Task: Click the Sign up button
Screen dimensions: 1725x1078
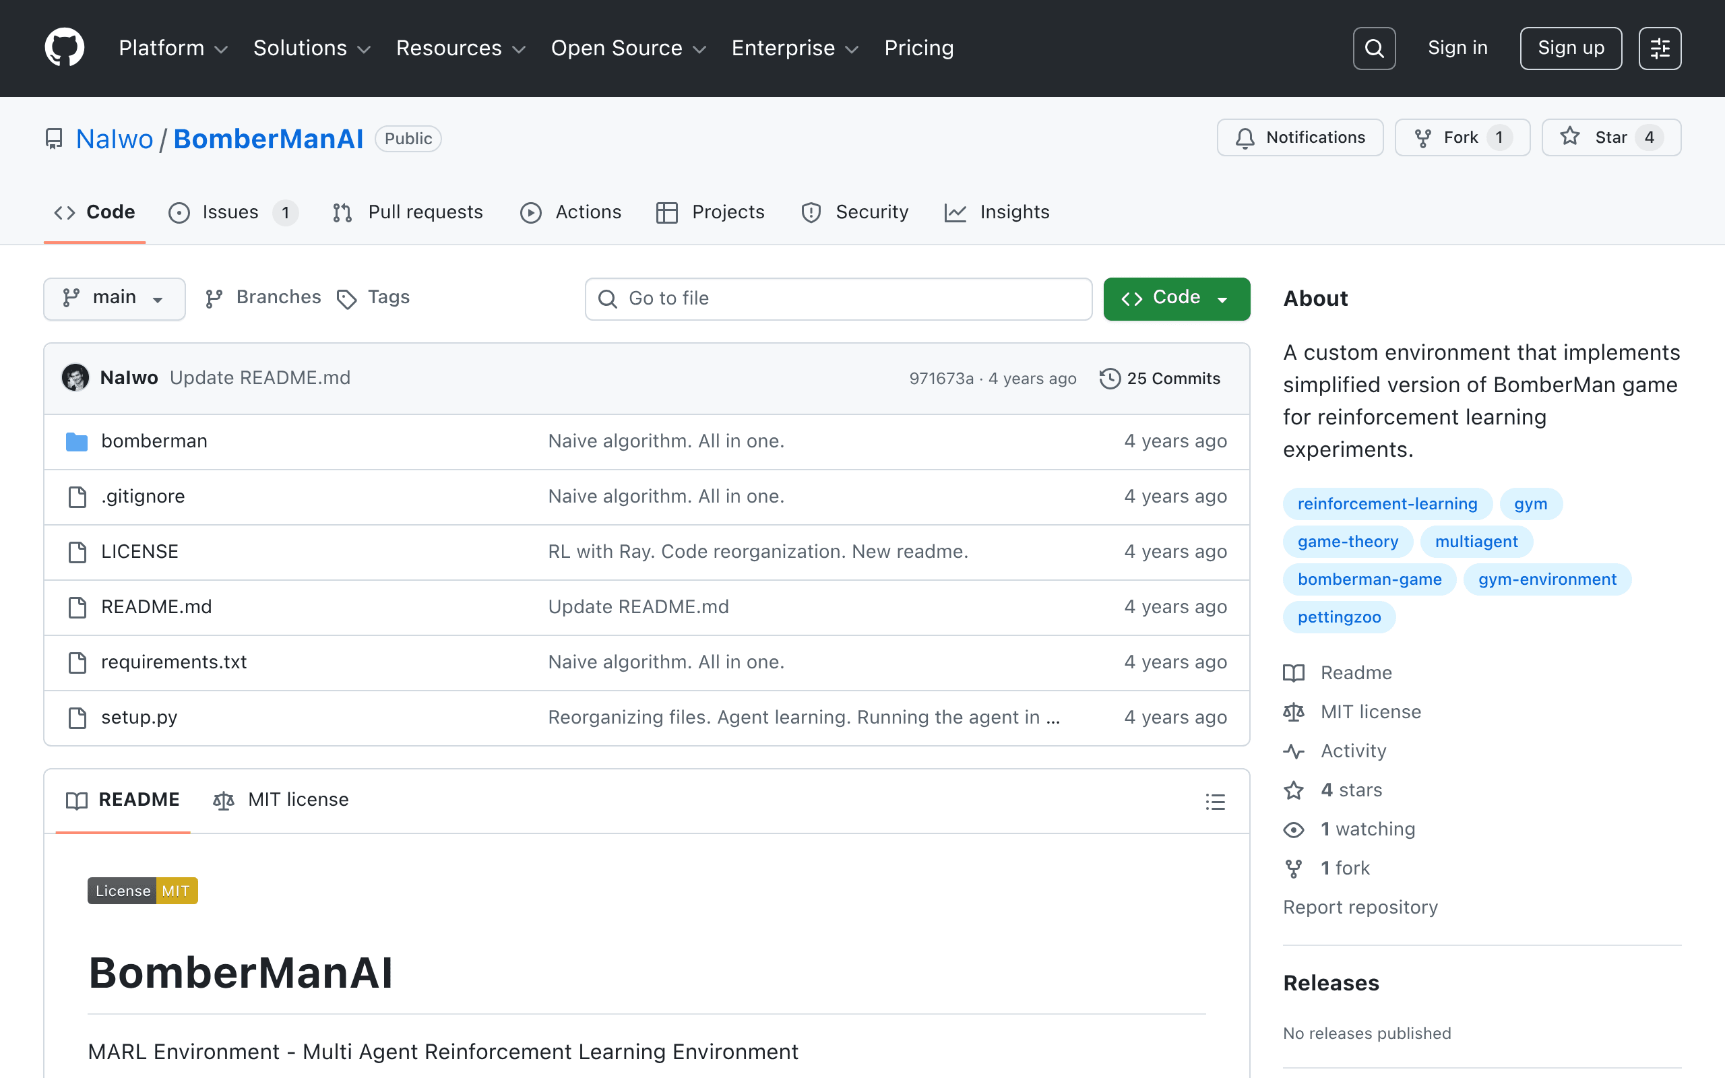Action: click(1570, 48)
